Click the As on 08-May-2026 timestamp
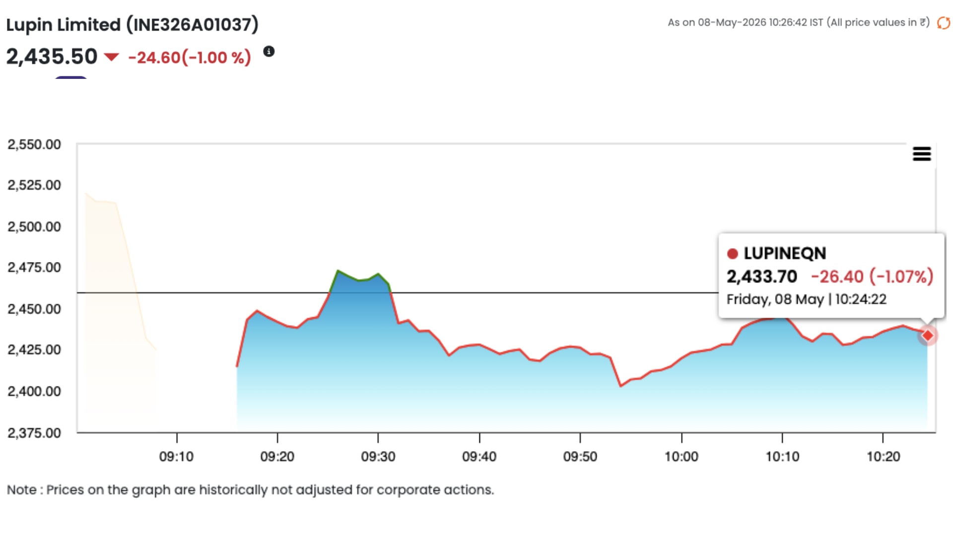This screenshot has height=536, width=953. [x=799, y=22]
